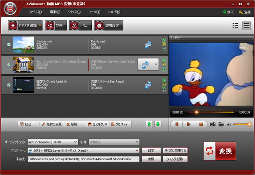Open the Trim (トリム) tool
This screenshot has width=255, height=175.
[80, 25]
